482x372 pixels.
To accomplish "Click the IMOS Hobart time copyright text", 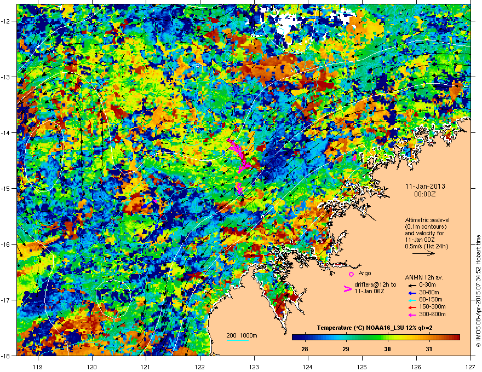I will point(478,291).
